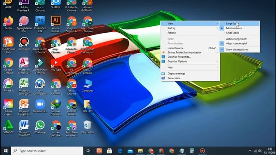This screenshot has width=276, height=155.
Task: Choose Large icons in View submenu
Action: click(x=240, y=23)
